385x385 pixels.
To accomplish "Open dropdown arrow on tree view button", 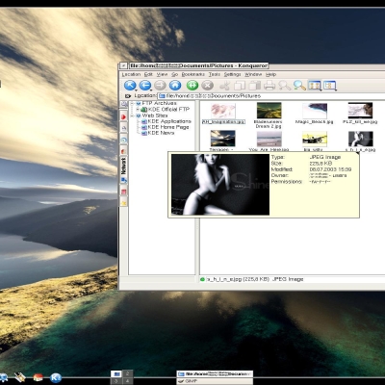I will coord(335,90).
